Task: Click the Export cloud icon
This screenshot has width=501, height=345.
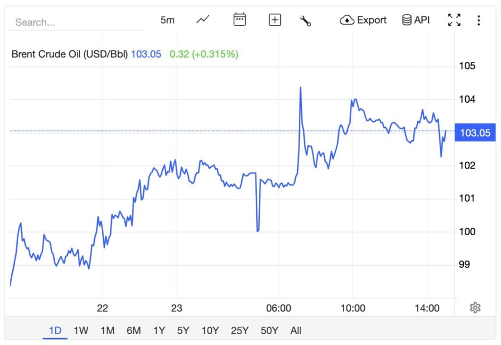Action: click(x=347, y=20)
